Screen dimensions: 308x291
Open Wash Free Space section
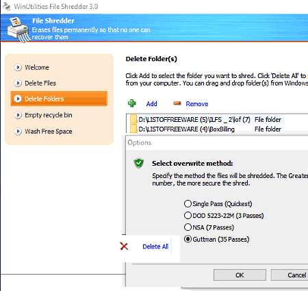pos(49,131)
